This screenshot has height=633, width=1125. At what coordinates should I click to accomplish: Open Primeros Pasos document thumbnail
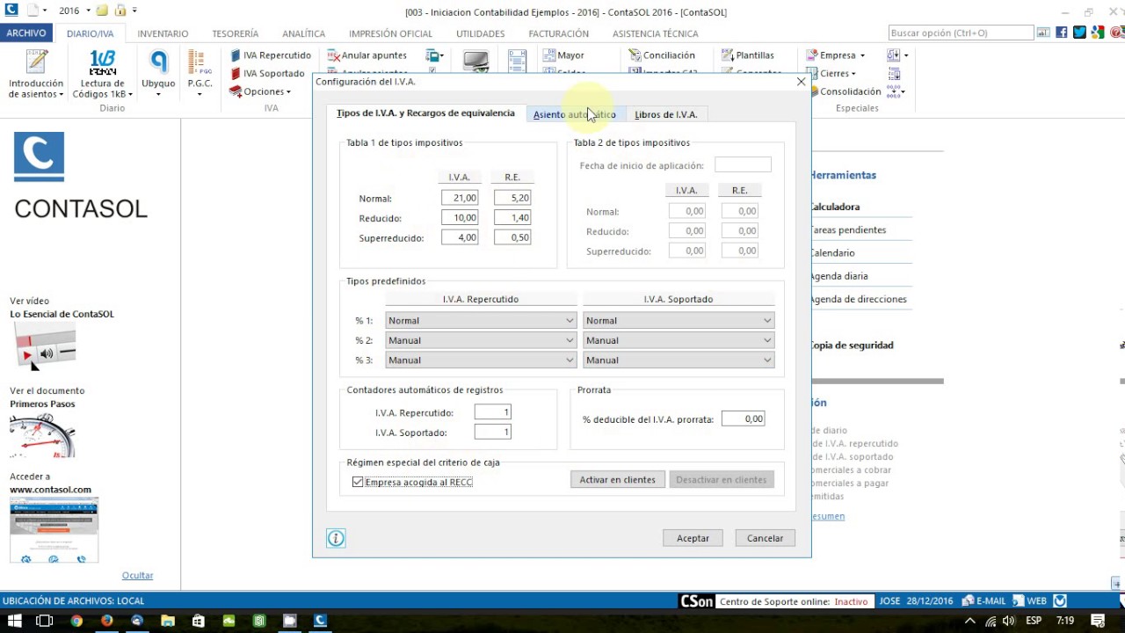pos(42,435)
